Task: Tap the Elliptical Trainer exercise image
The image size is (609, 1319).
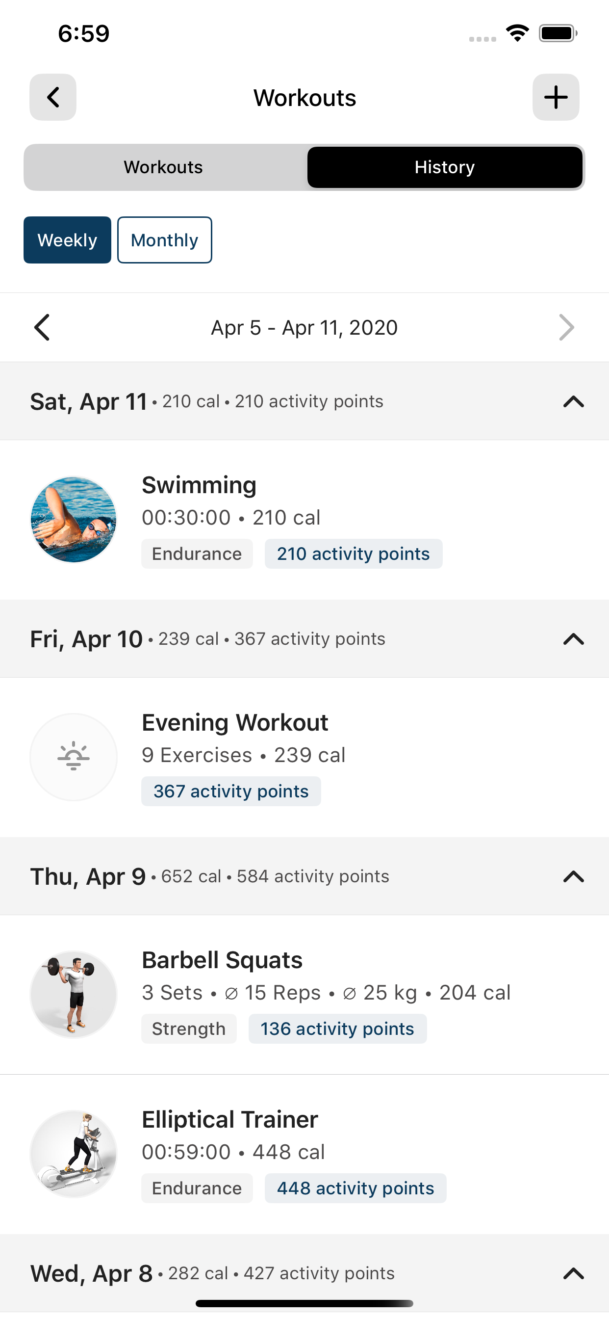Action: [x=74, y=1154]
